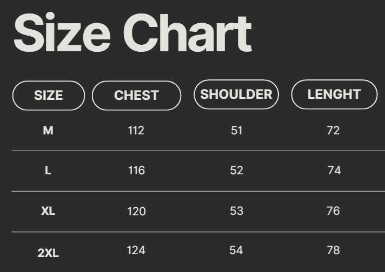Image resolution: width=385 pixels, height=272 pixels.
Task: Select shoulder value 53
Action: pyautogui.click(x=236, y=210)
